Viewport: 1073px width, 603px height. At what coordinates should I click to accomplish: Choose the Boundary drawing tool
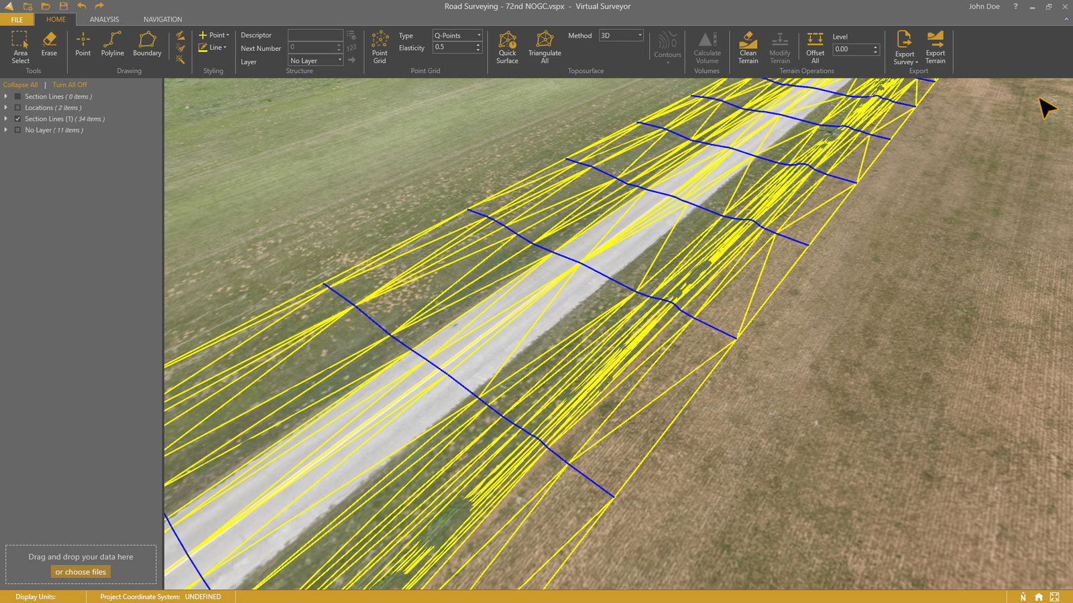coord(146,47)
